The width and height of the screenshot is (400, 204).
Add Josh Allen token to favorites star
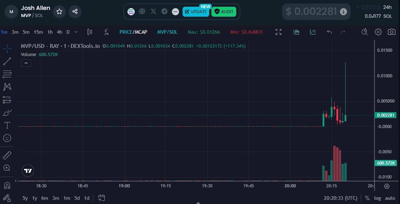(59, 11)
